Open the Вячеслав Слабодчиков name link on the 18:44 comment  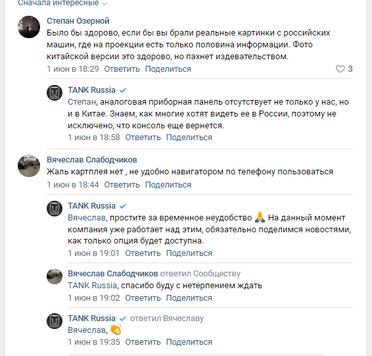(92, 160)
